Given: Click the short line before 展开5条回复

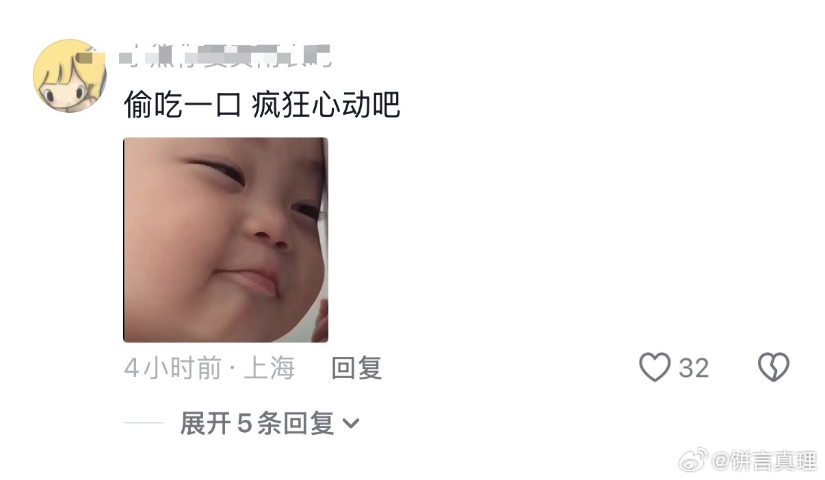Looking at the screenshot, I should (x=144, y=424).
